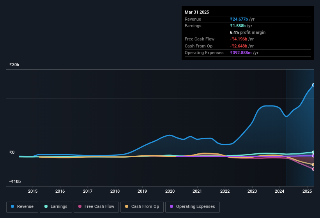Toggle the Revenue series in the legend
Viewport: 320px width, 218px height.
tap(22, 207)
